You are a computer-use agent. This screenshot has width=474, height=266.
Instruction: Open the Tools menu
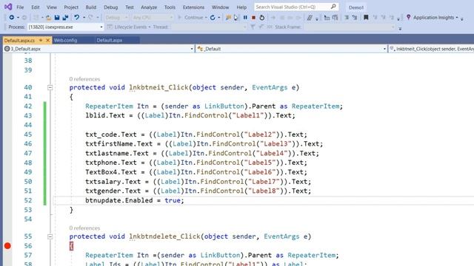click(x=170, y=7)
